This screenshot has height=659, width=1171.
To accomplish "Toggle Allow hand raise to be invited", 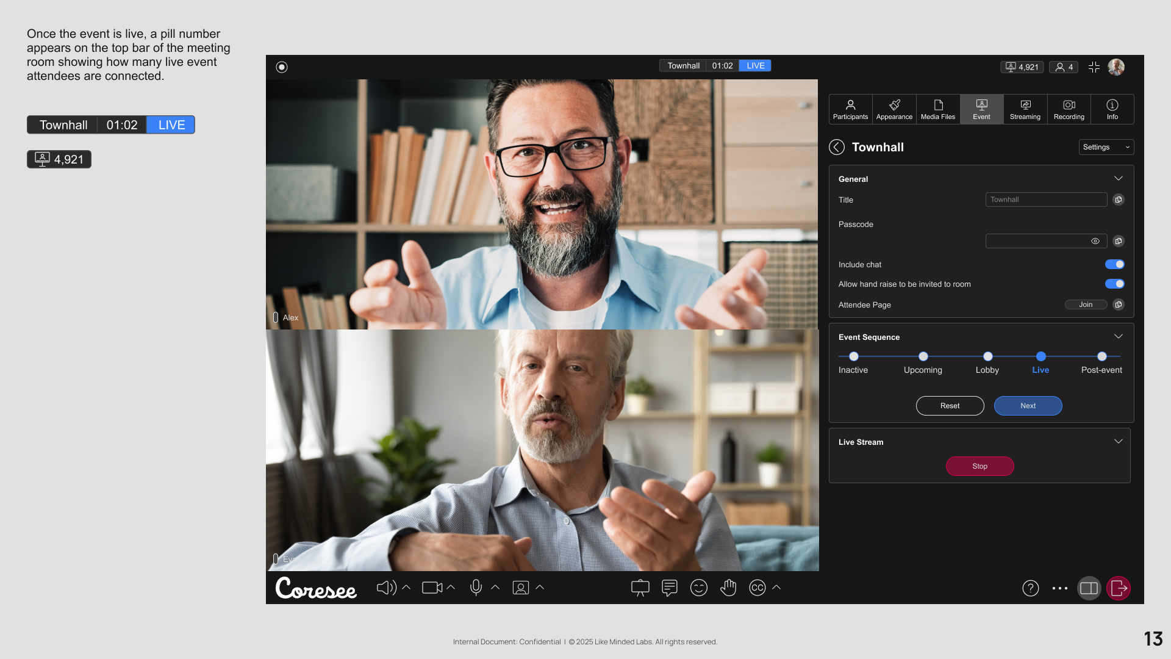I will coord(1114,284).
